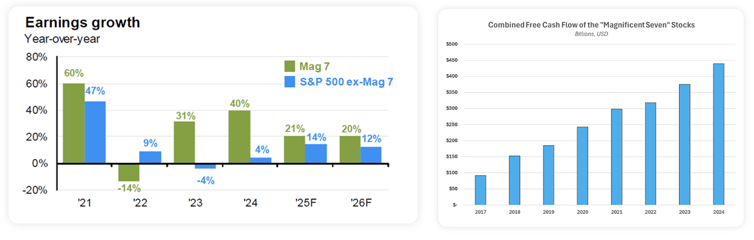
Task: Click the 2020 x-axis year label
Action: [x=582, y=211]
